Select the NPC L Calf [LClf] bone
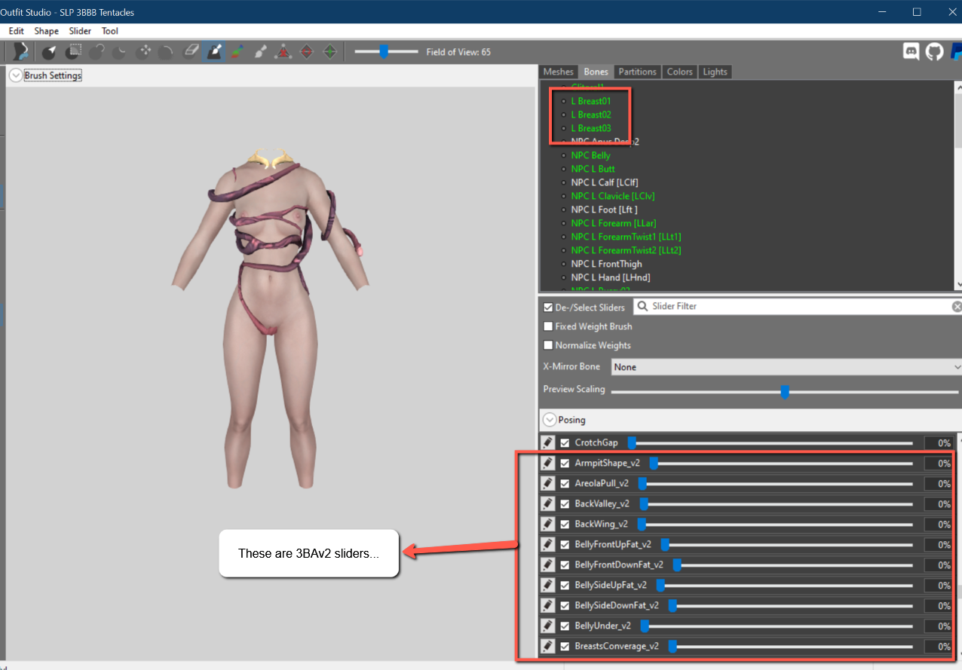 point(605,182)
